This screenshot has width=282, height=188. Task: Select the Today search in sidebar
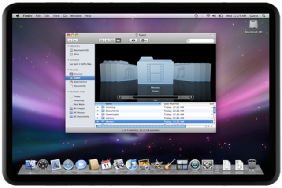[80, 96]
